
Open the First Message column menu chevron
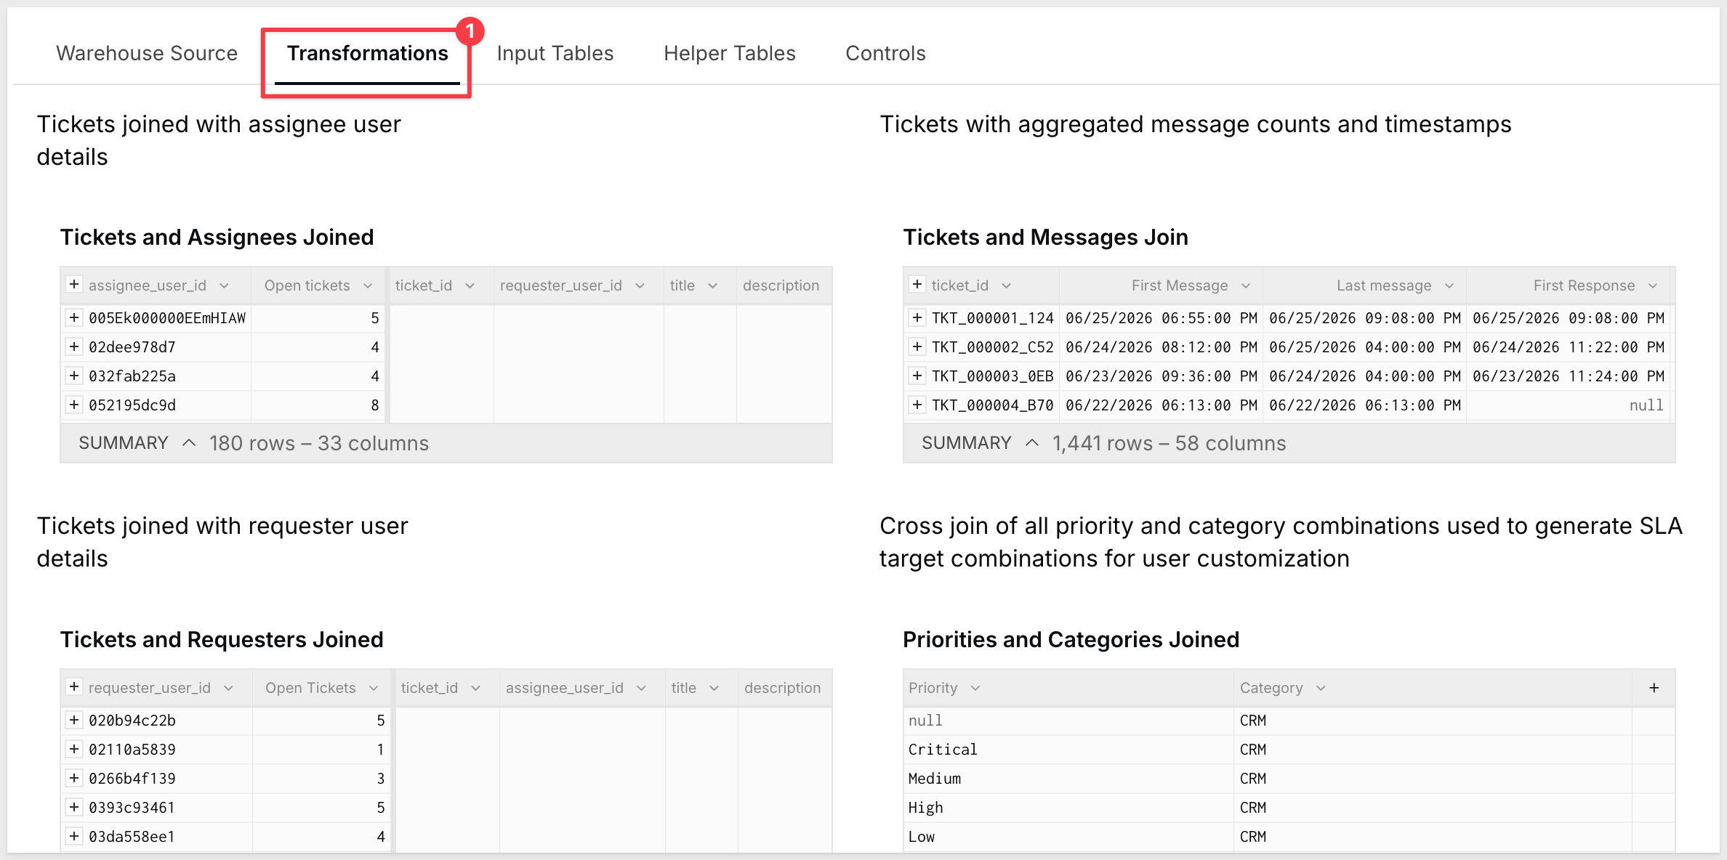pos(1246,286)
